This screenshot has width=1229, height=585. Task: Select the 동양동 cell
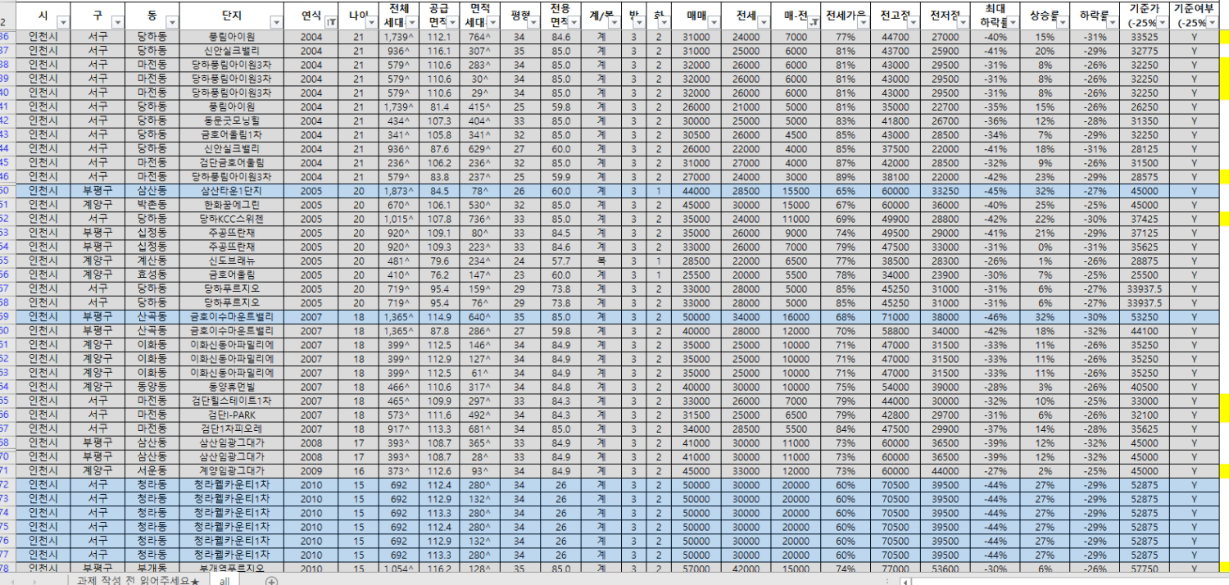[152, 386]
